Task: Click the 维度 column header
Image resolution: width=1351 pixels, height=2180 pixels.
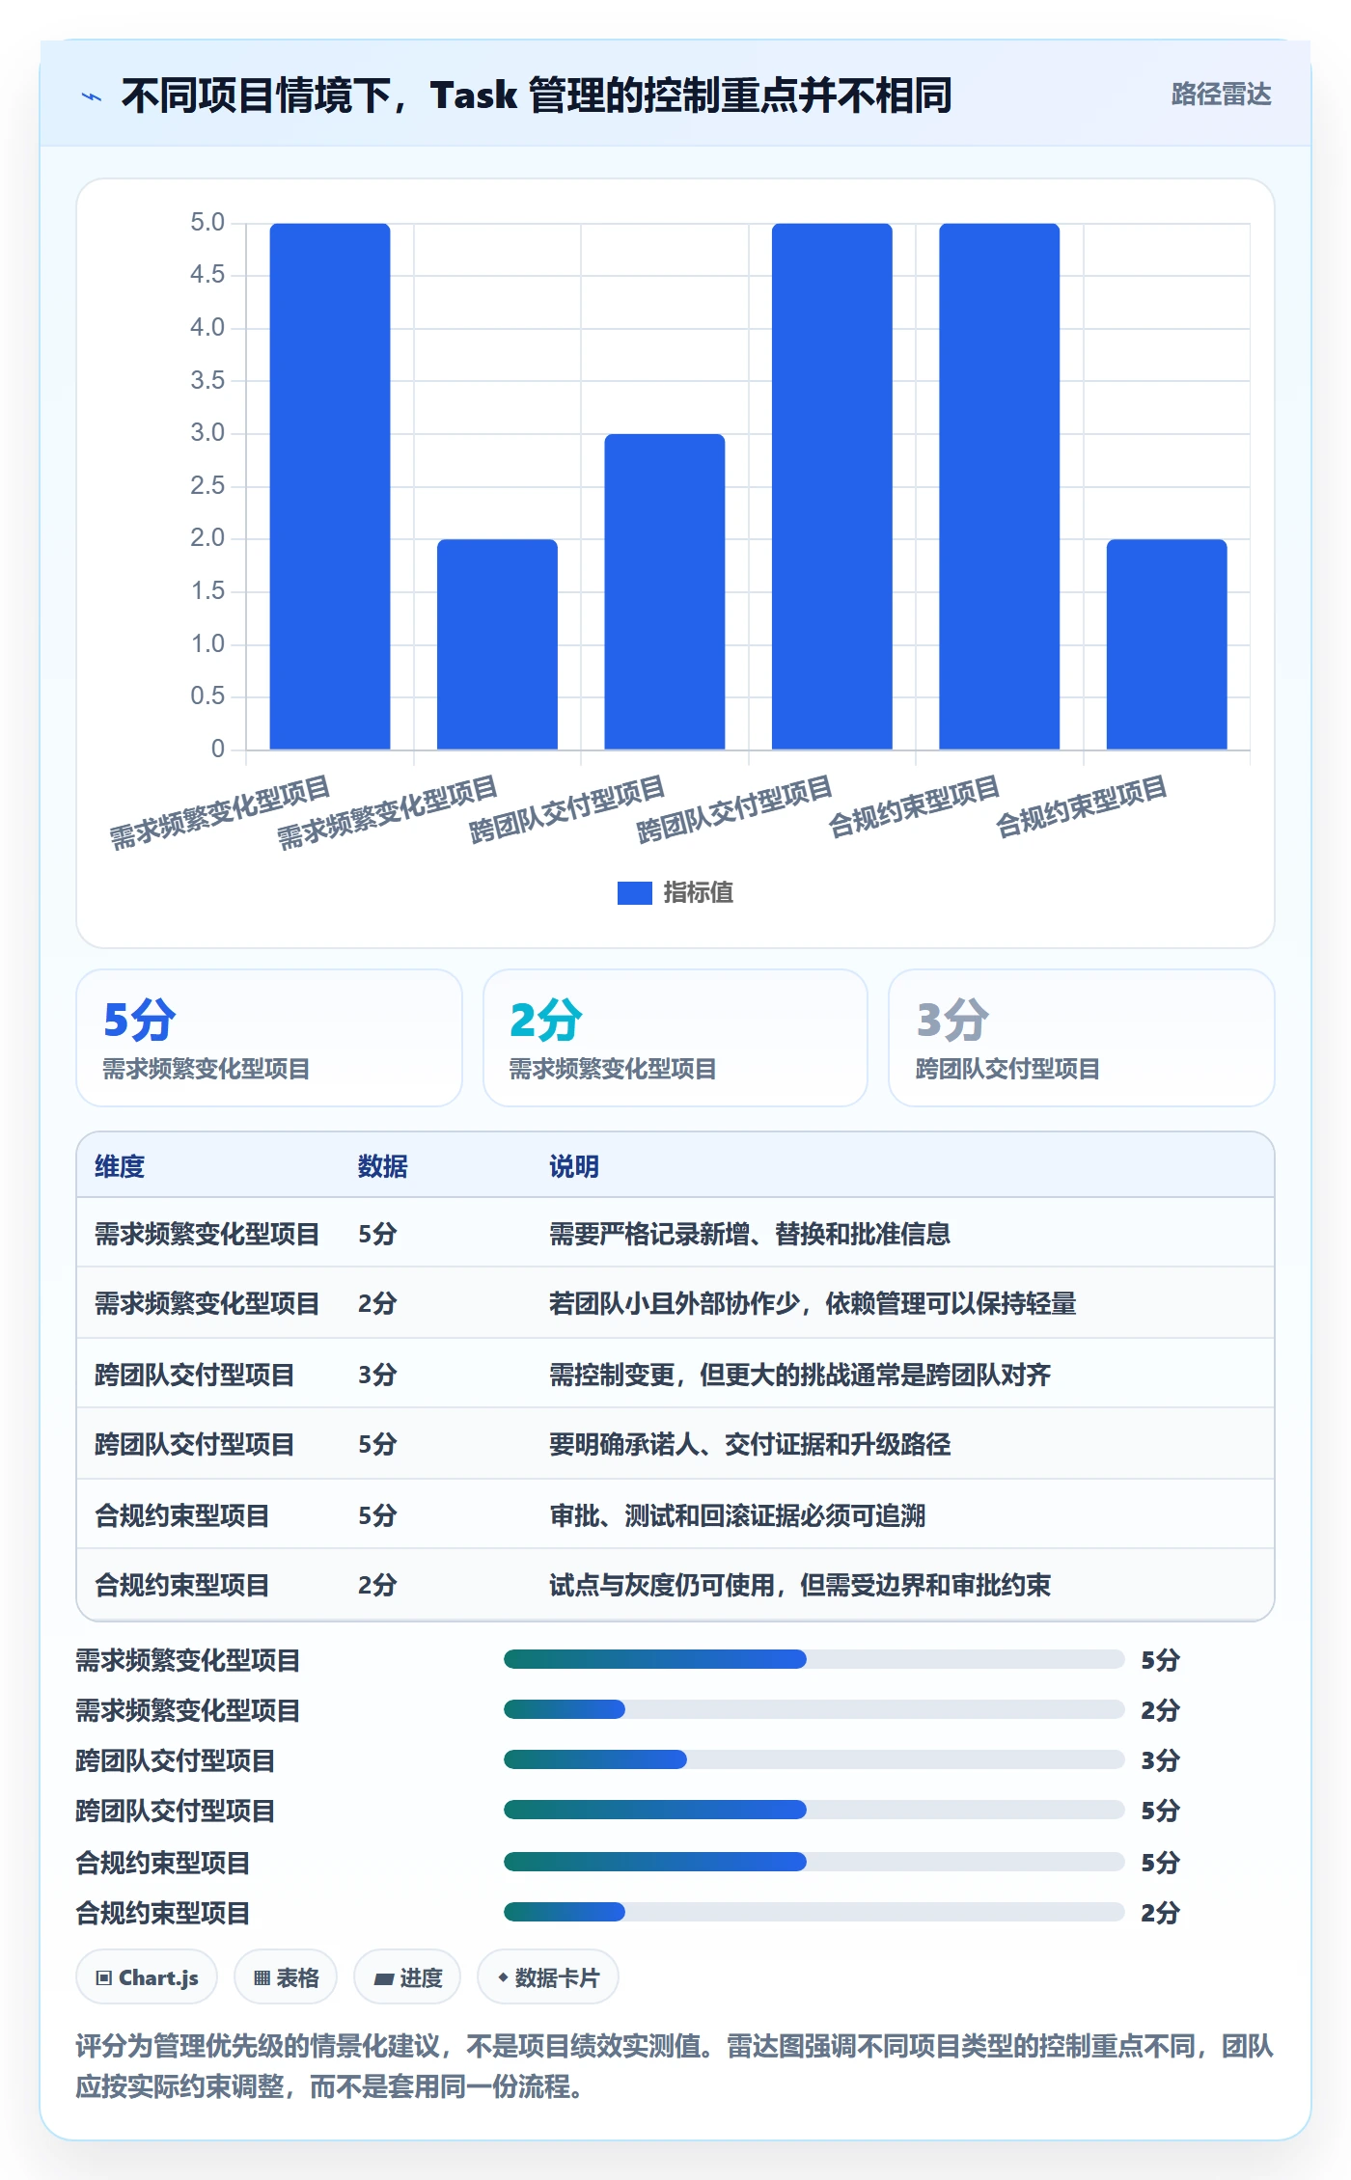Action: pos(120,1166)
